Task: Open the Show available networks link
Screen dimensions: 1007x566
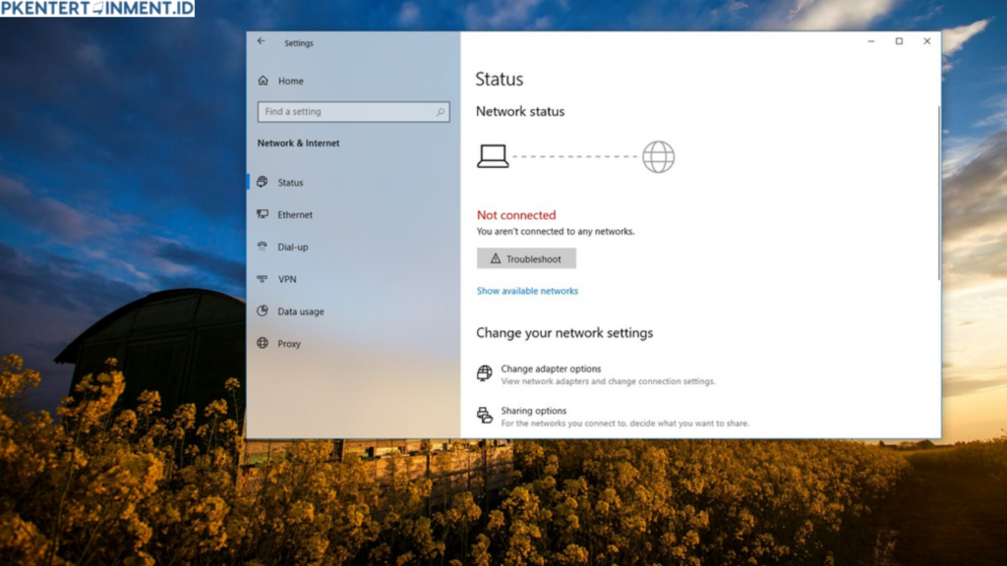Action: (x=527, y=291)
